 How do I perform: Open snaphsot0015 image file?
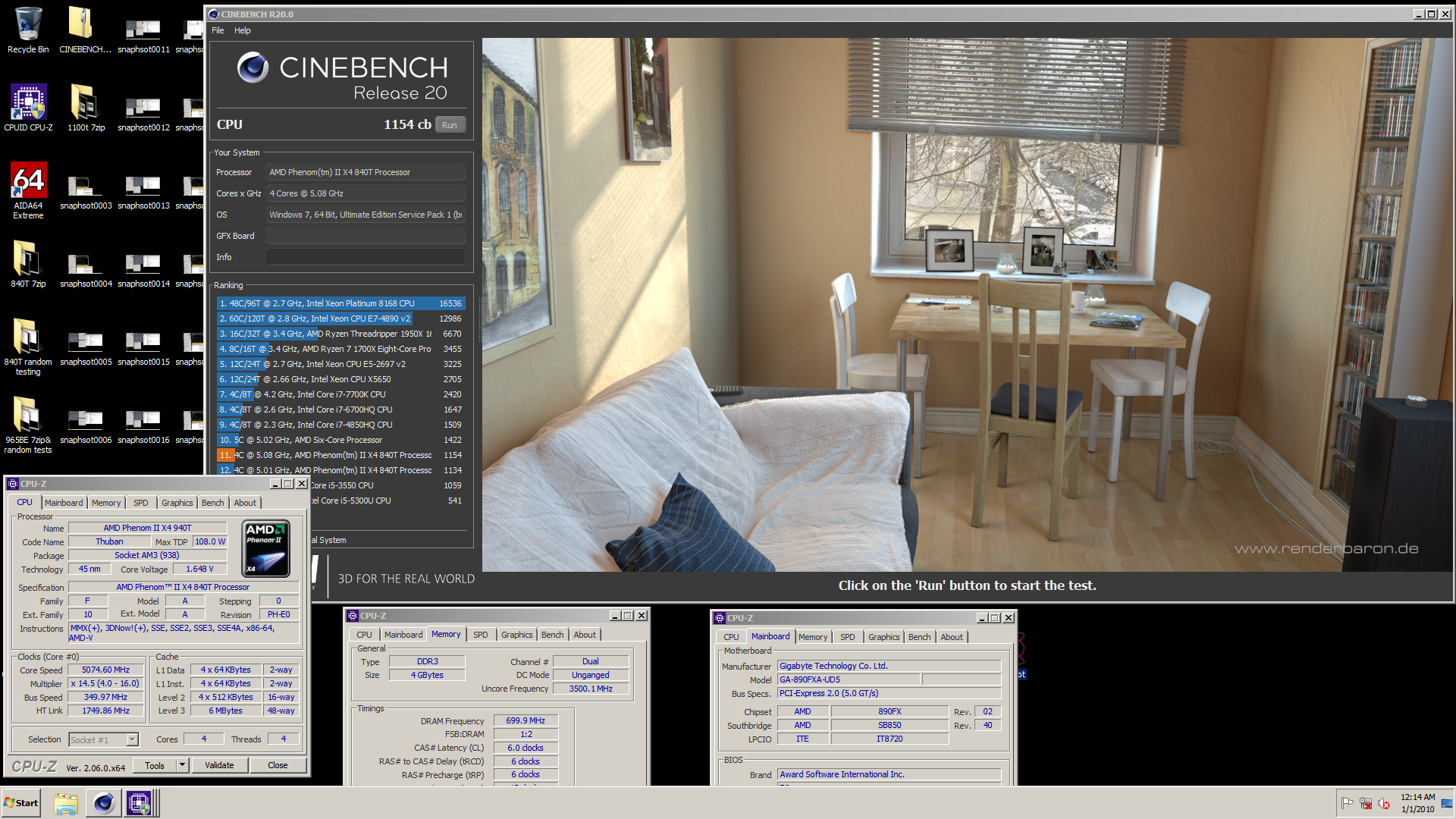[x=143, y=347]
